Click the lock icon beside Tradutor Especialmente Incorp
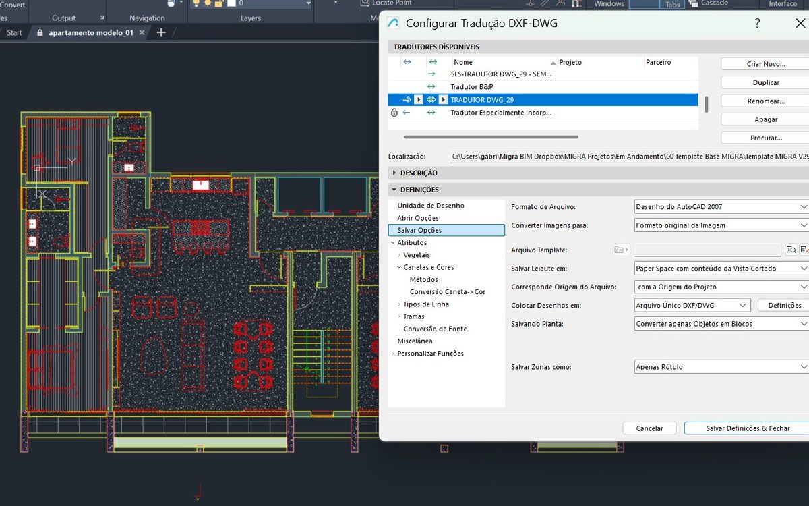Screen dimensions: 809x506 coord(394,113)
